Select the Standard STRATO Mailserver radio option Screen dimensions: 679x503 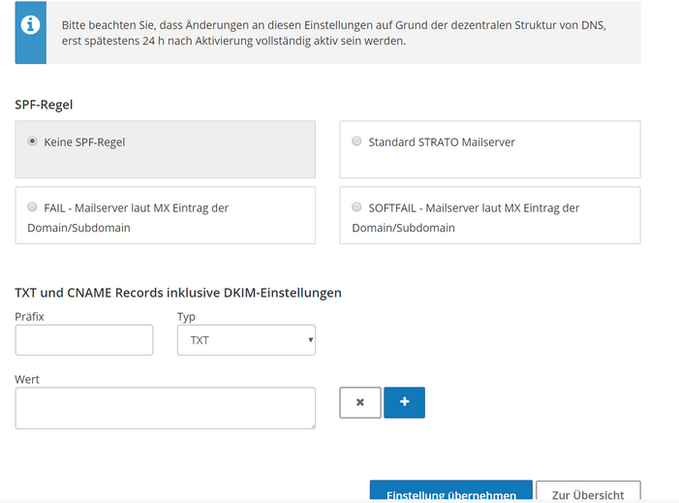356,141
